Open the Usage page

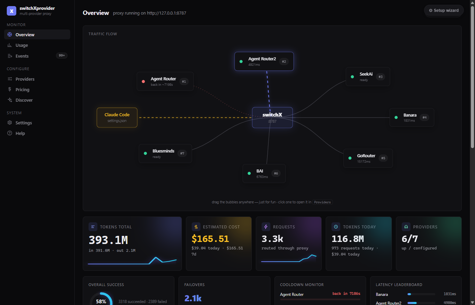point(37,45)
